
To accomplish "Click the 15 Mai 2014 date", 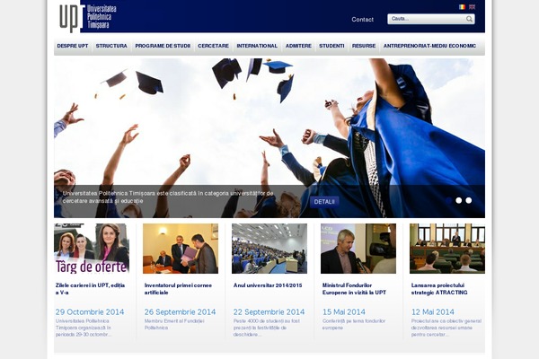I will coord(344,312).
